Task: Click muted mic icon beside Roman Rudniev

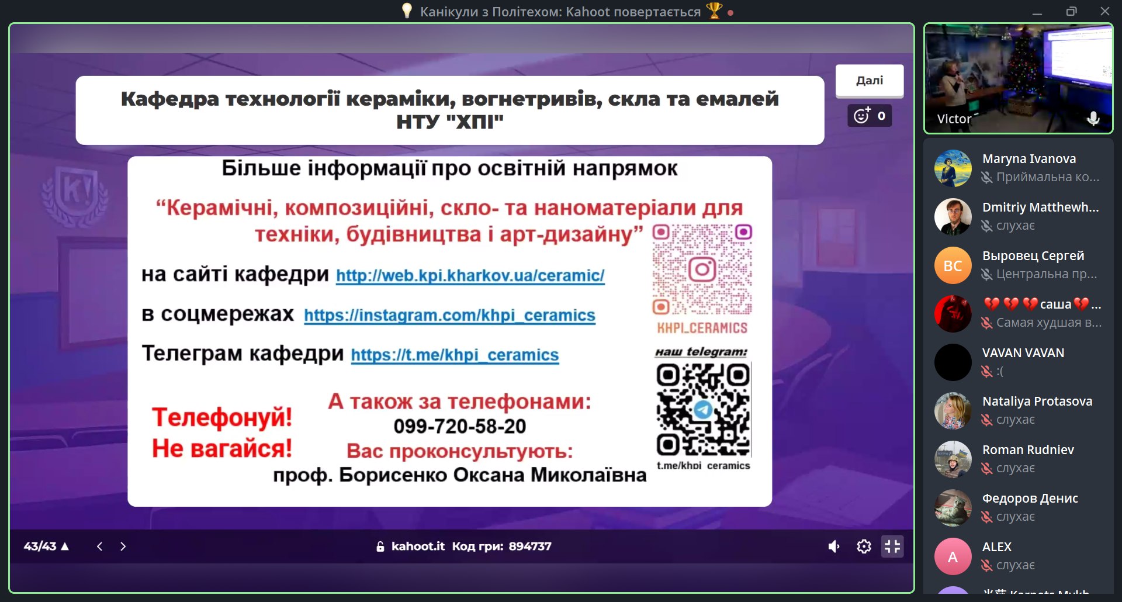Action: coord(986,468)
